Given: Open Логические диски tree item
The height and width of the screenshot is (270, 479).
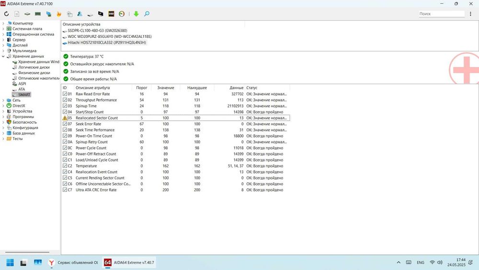Looking at the screenshot, I should [x=34, y=67].
